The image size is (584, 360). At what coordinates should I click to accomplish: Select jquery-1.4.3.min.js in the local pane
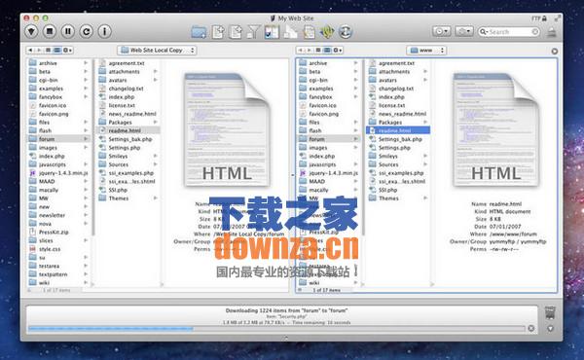(x=63, y=173)
